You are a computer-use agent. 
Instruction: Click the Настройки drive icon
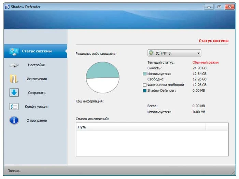tap(14, 65)
